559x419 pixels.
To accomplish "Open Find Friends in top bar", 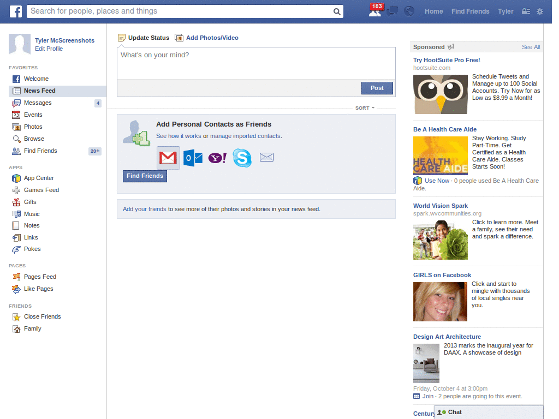I will (470, 11).
